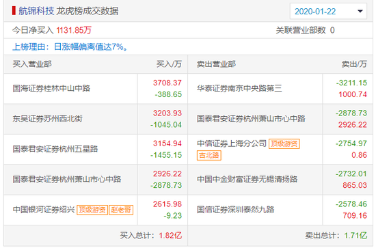Click the sell amount -2732.01
The height and width of the screenshot is (248, 376).
coord(351,174)
